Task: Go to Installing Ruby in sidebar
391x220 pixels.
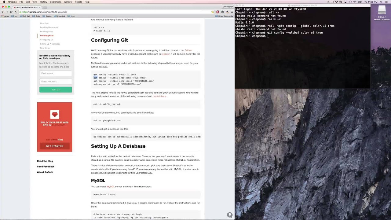Action: 46,31
